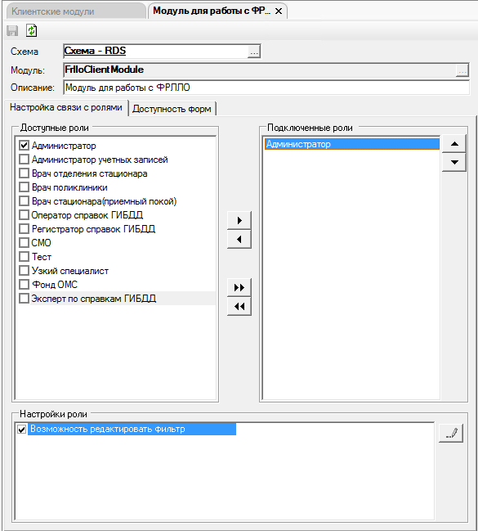Screen dimensions: 478x531
Task: Switch to Доступность форм tab
Action: tap(172, 109)
